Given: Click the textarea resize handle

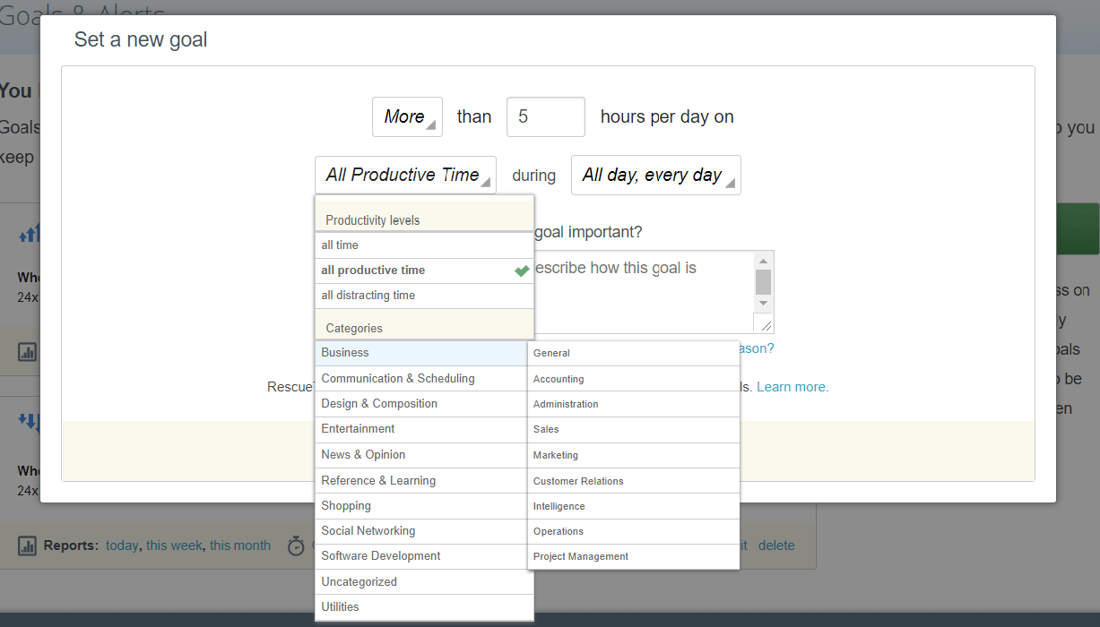Looking at the screenshot, I should click(x=767, y=326).
